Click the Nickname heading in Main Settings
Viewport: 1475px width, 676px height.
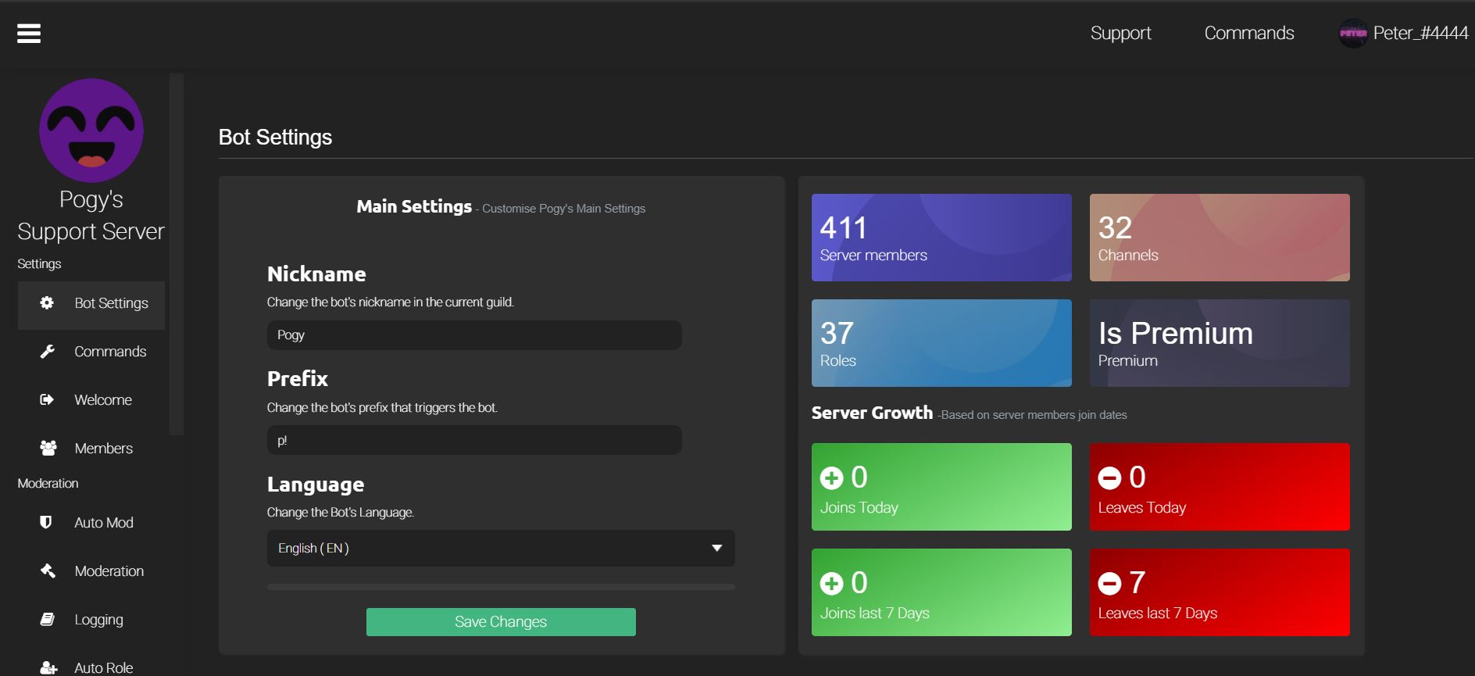[x=316, y=274]
